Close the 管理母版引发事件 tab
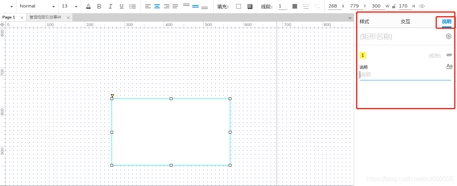Image resolution: width=457 pixels, height=186 pixels. (x=68, y=18)
